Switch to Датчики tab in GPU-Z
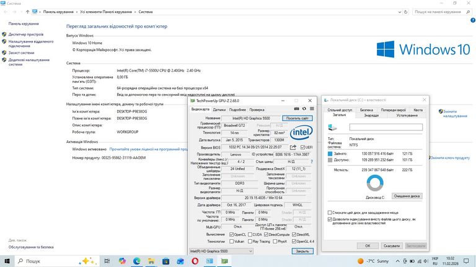This screenshot has height=267, width=476. (219, 109)
